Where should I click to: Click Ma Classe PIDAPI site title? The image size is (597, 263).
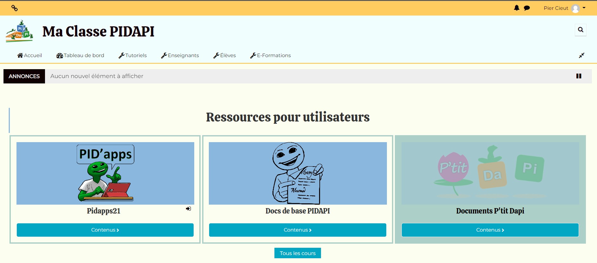pyautogui.click(x=98, y=31)
